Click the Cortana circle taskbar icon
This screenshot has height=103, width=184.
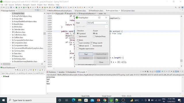point(60,100)
